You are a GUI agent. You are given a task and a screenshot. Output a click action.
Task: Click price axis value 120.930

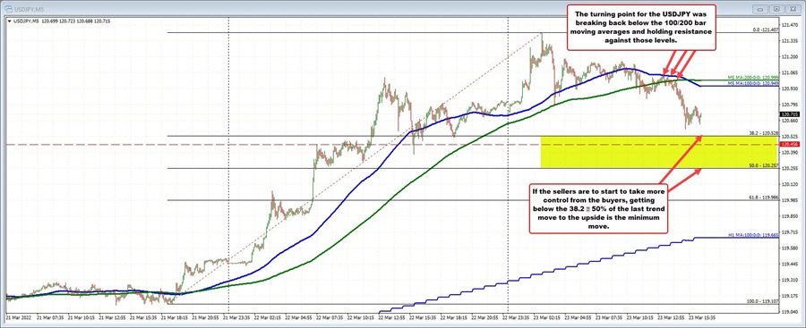tap(790, 88)
